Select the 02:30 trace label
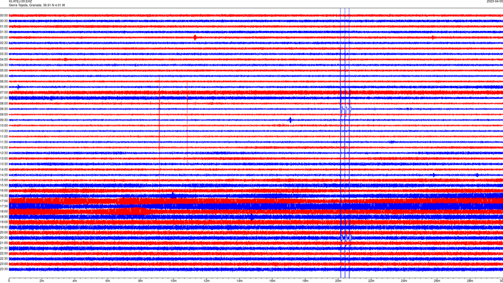The image size is (503, 283). point(4,43)
